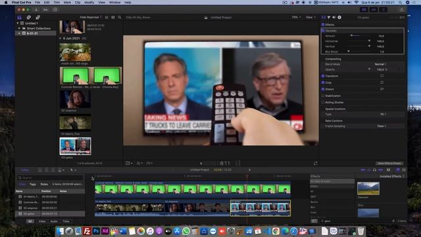This screenshot has width=421, height=237.
Task: Open Adobe XD from the Dock
Action: 105,231
